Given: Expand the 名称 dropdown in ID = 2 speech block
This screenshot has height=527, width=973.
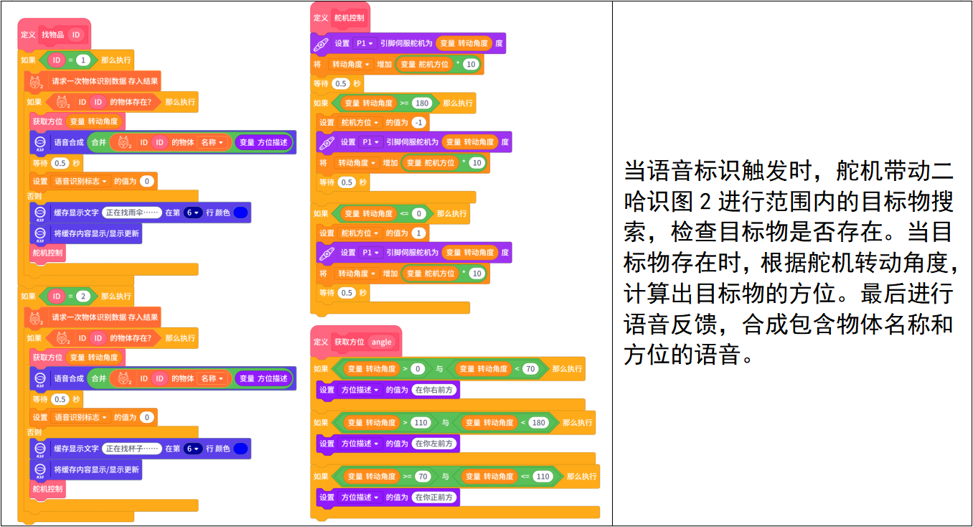Looking at the screenshot, I should pos(212,378).
